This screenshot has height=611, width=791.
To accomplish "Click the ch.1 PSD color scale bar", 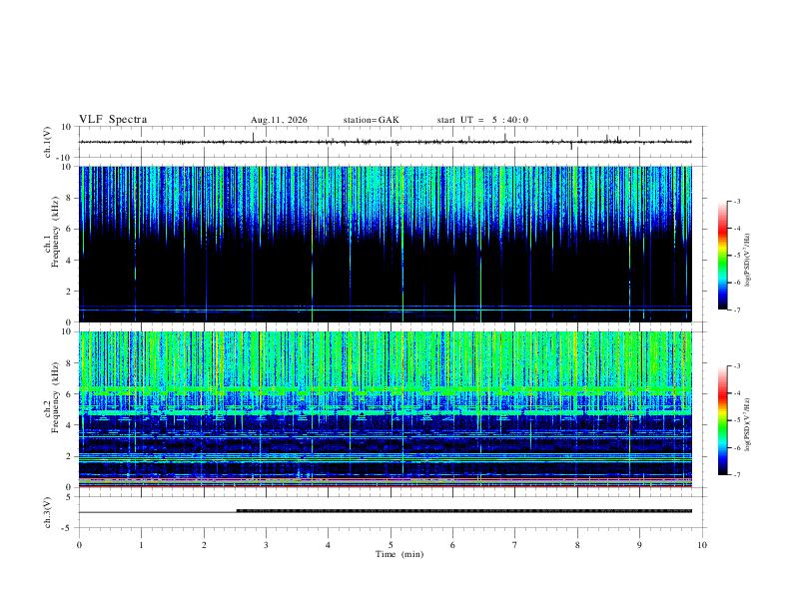I will click(723, 256).
